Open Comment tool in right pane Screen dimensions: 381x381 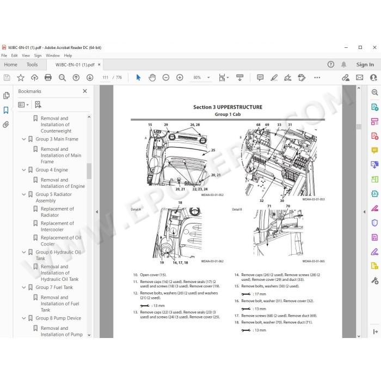coord(374,150)
